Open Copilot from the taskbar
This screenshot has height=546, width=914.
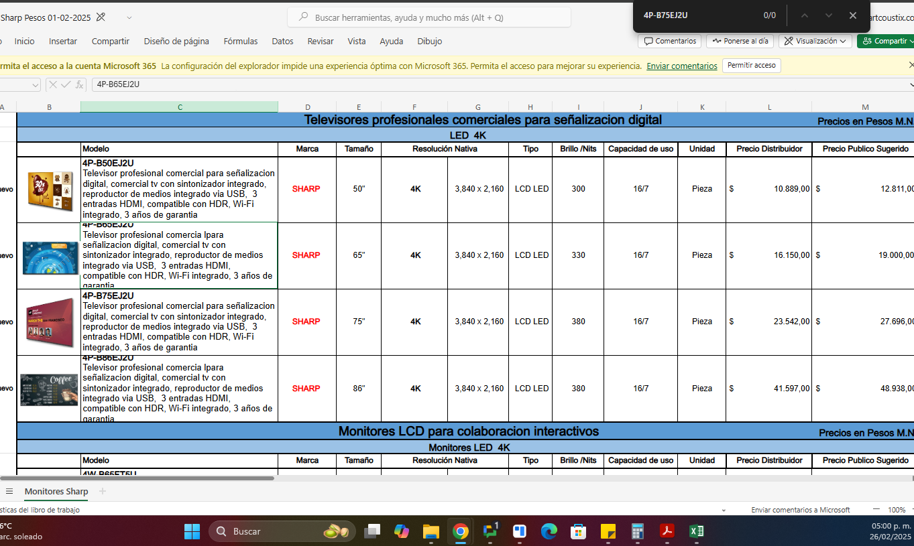coord(402,531)
